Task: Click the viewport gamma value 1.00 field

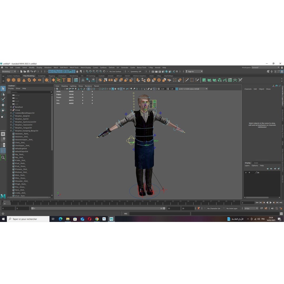Action: (172, 89)
